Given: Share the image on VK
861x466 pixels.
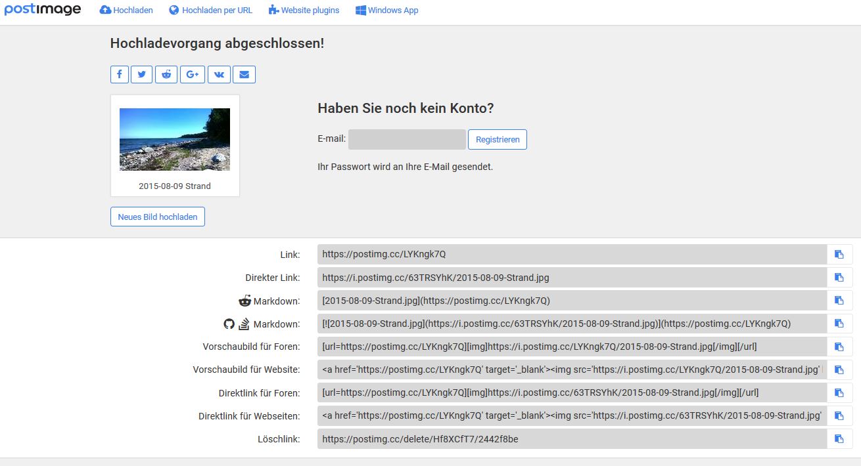Looking at the screenshot, I should pyautogui.click(x=219, y=75).
